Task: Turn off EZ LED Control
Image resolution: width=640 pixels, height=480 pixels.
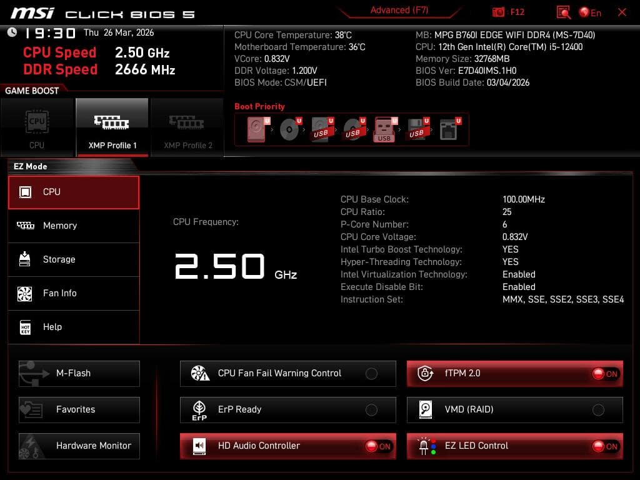Action: coord(515,446)
